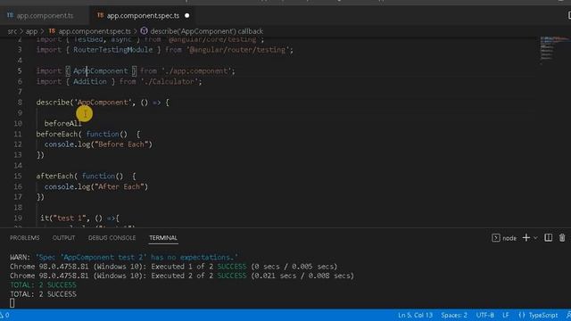This screenshot has height=321, width=571.
Task: Switch to app.component.ts tab
Action: tap(44, 16)
